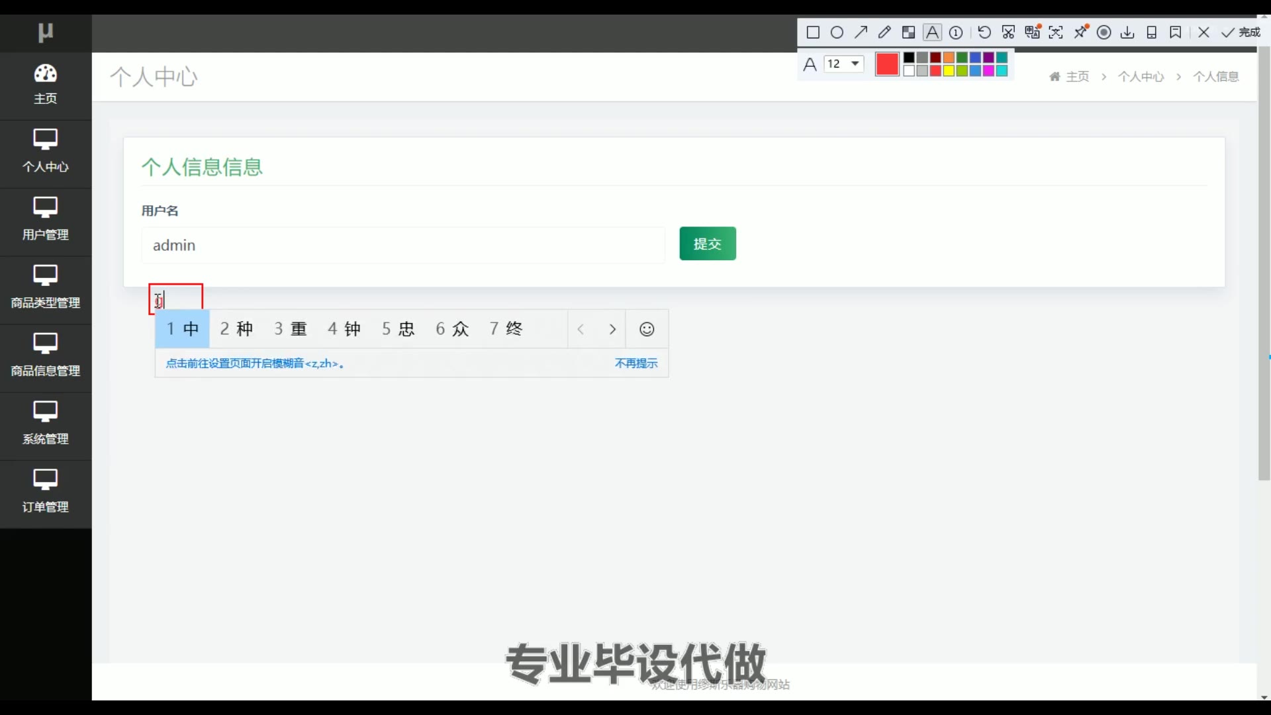Toggle the text annotation tool

pos(932,32)
